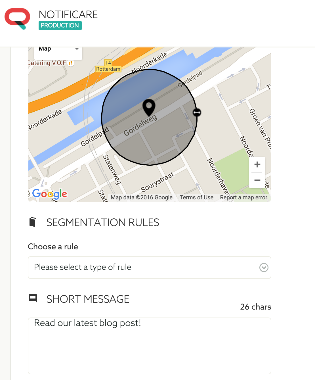This screenshot has height=380, width=315.
Task: Click the Segmentation Rules book icon
Action: coord(33,222)
